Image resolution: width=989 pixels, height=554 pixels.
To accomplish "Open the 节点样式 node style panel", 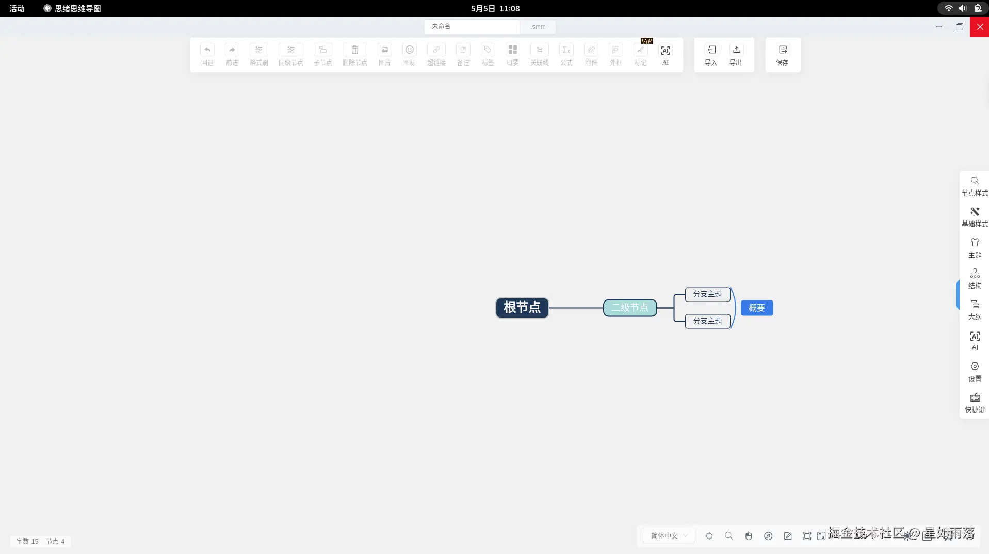I will click(x=975, y=186).
